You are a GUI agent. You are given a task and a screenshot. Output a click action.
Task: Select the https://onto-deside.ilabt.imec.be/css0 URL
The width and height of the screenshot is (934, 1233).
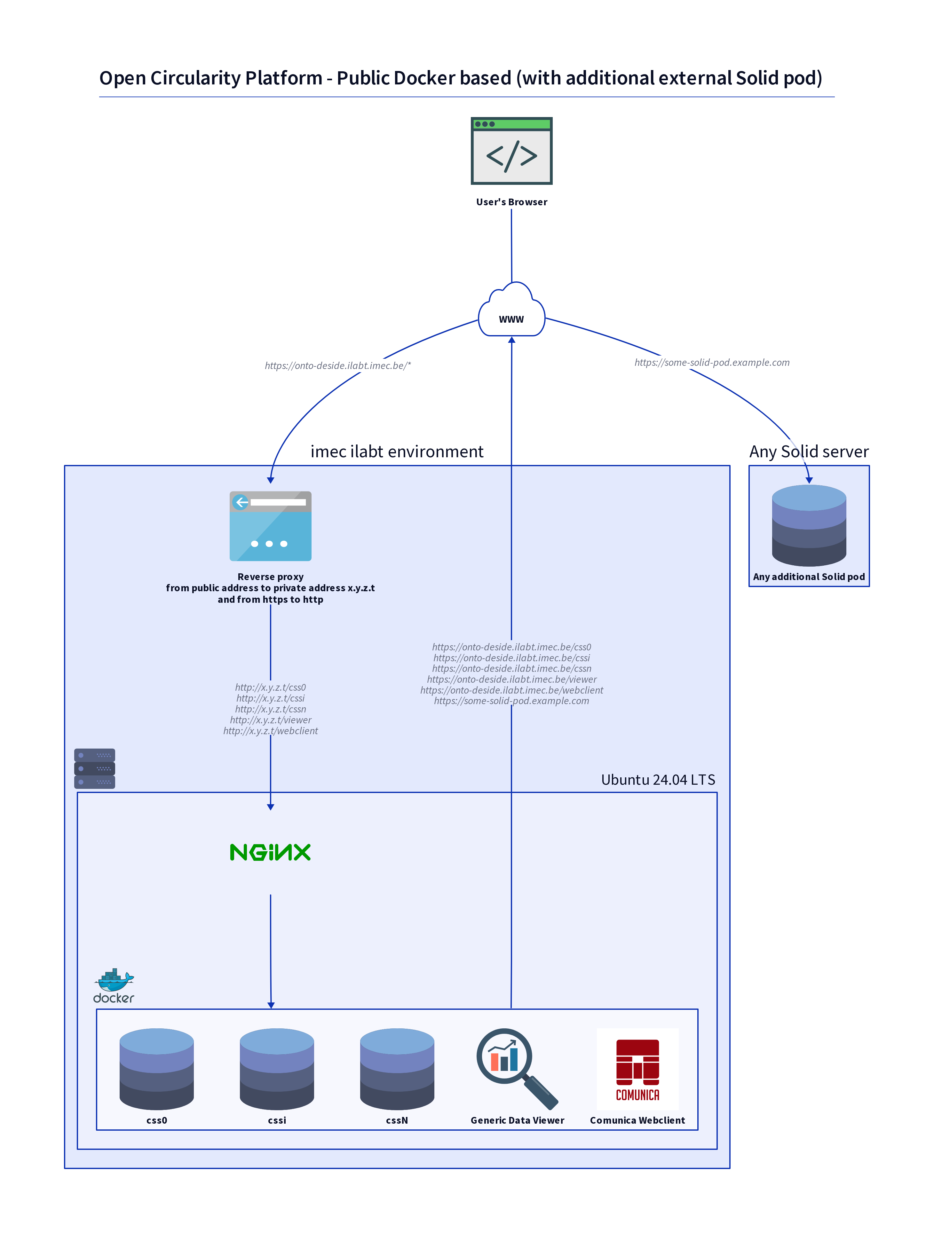tap(511, 647)
